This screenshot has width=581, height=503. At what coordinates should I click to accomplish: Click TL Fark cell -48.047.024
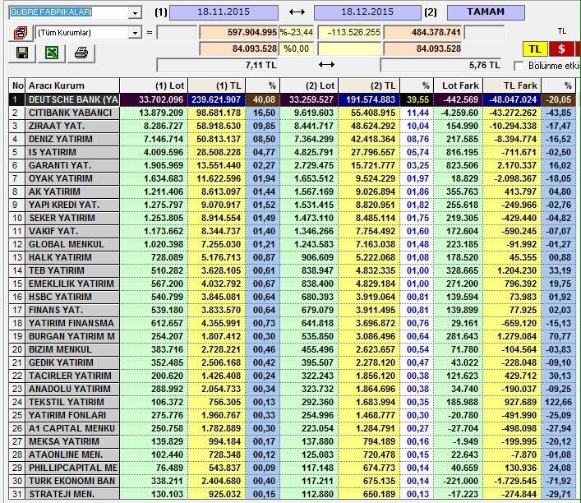click(512, 99)
